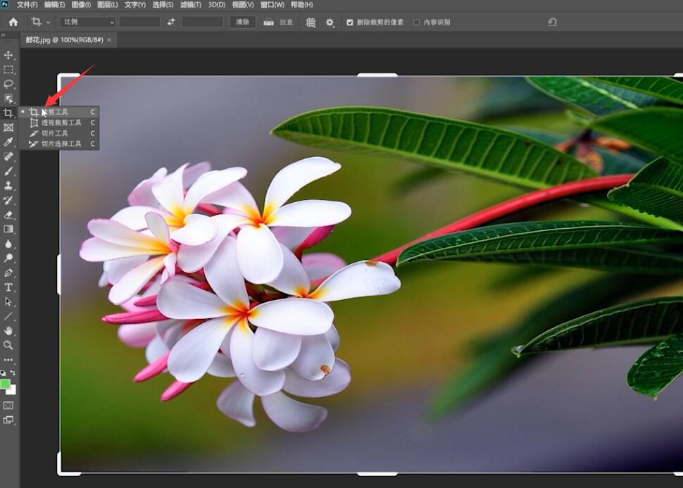Choose 切片工具 from the flyout

coord(59,133)
